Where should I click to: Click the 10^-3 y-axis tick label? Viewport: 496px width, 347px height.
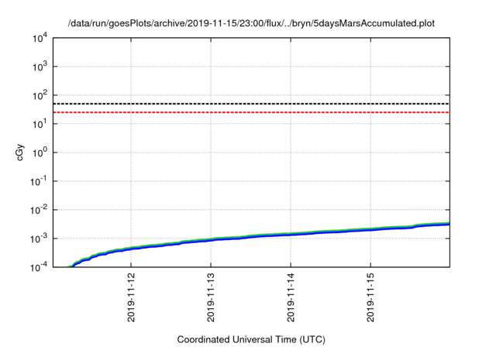[x=39, y=239]
